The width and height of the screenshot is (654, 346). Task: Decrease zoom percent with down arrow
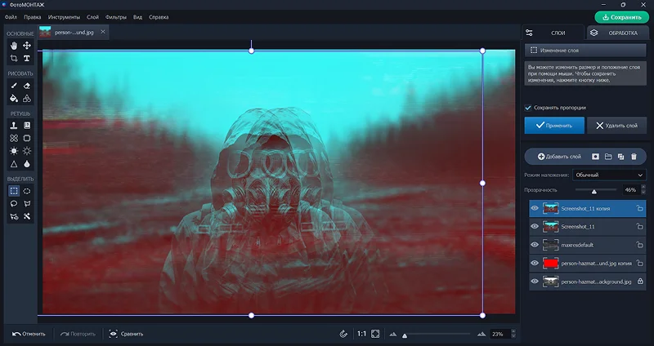coord(513,336)
